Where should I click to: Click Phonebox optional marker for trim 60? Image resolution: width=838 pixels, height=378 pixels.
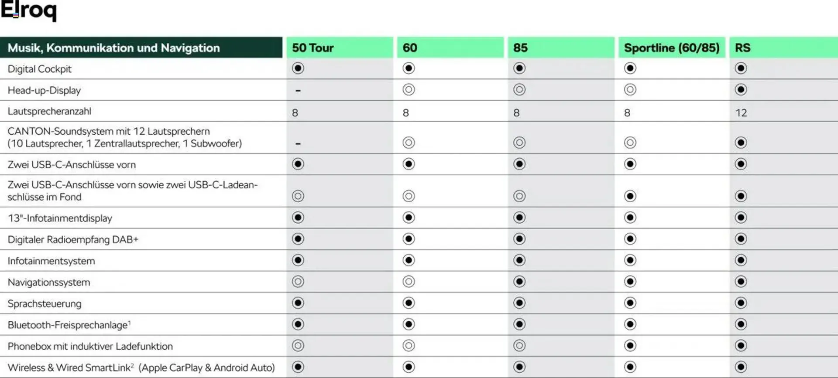click(409, 346)
